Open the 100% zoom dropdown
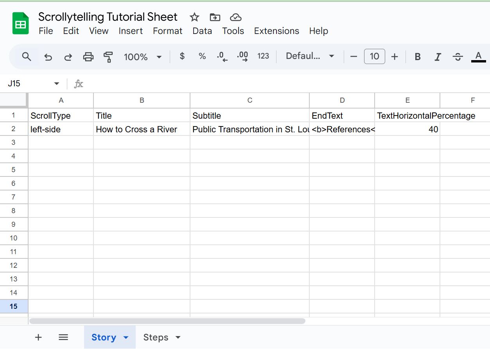The image size is (490, 349). [143, 57]
